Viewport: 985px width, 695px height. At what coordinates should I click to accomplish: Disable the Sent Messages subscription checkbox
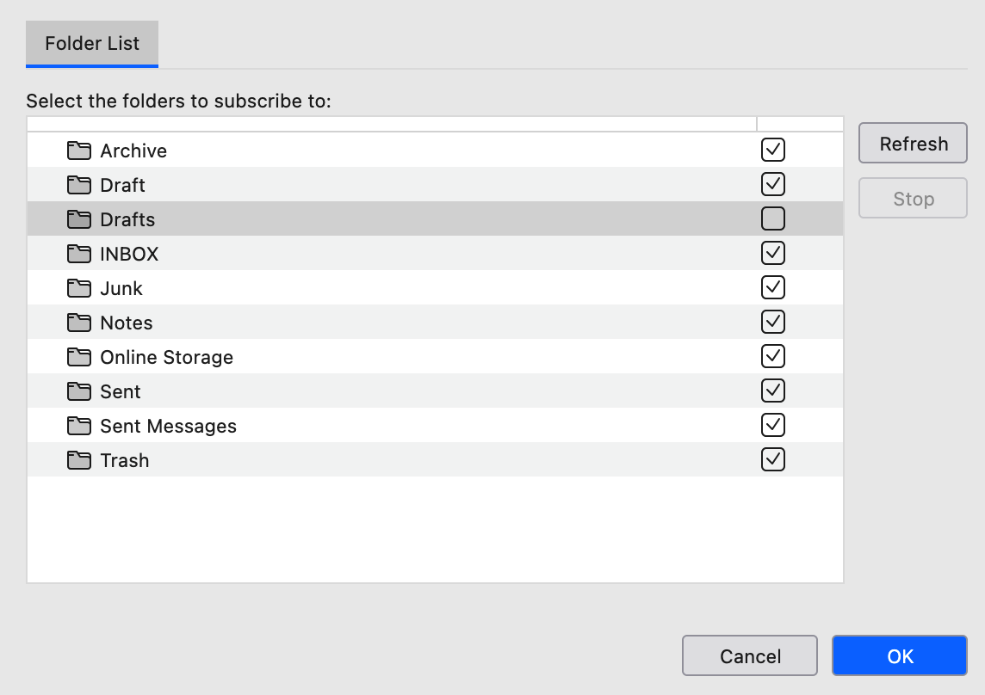pos(773,426)
